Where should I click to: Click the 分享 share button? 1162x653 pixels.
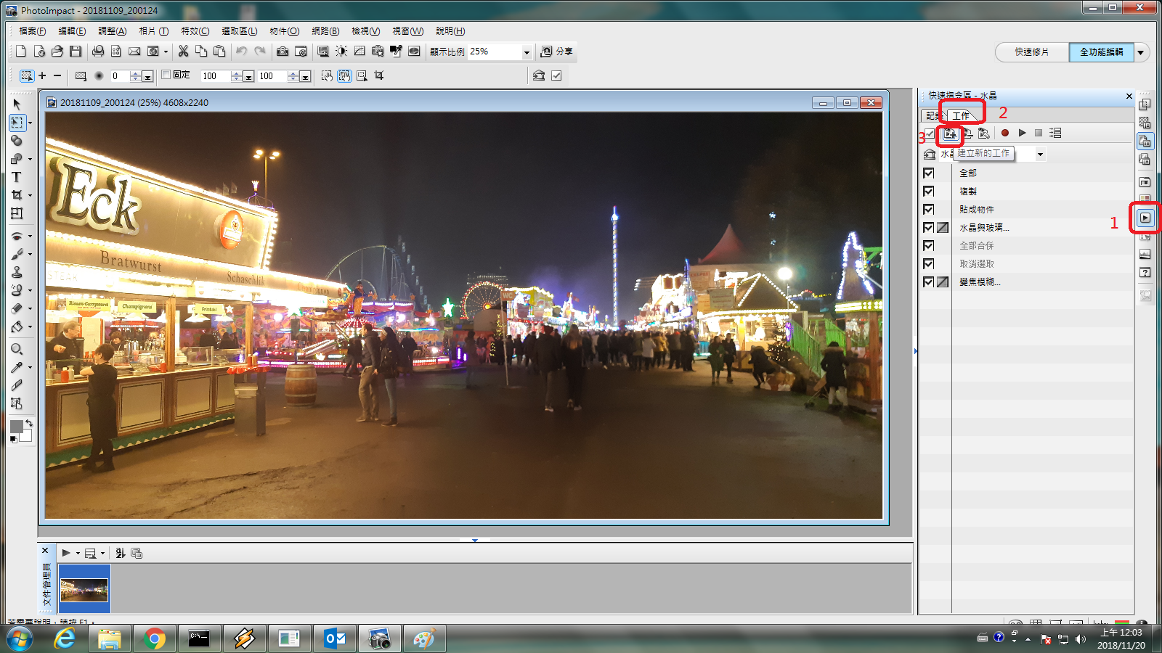557,52
